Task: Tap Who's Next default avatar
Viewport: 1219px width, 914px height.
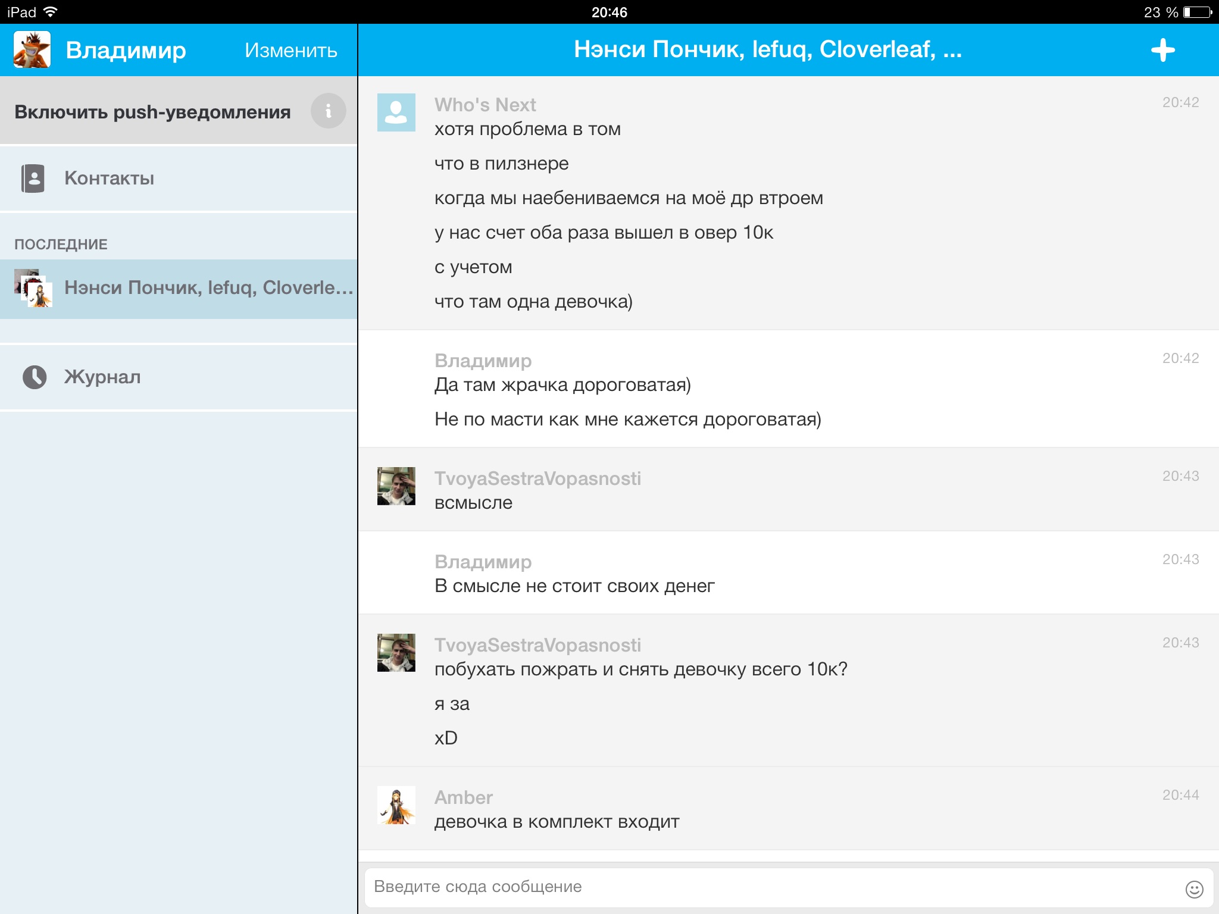Action: (x=396, y=112)
